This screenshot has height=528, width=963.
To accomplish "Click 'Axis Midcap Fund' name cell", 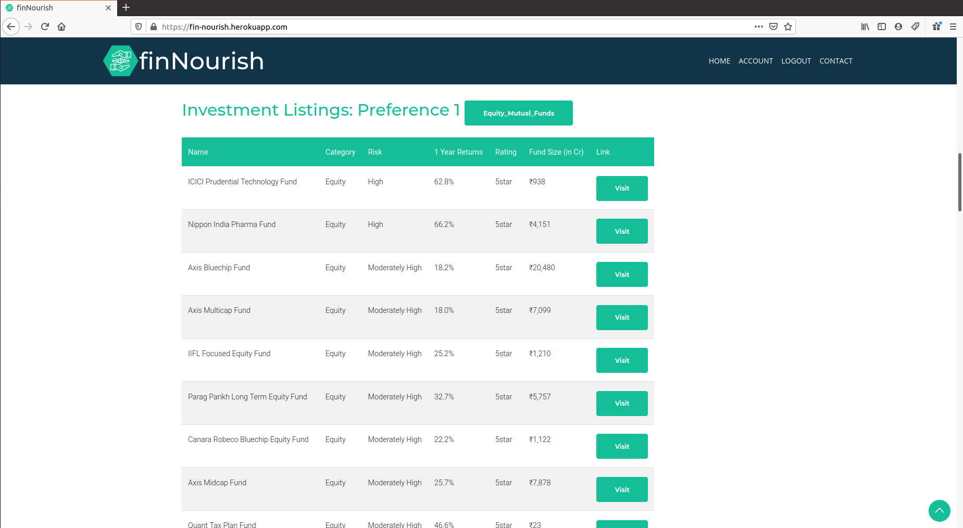I will 217,483.
